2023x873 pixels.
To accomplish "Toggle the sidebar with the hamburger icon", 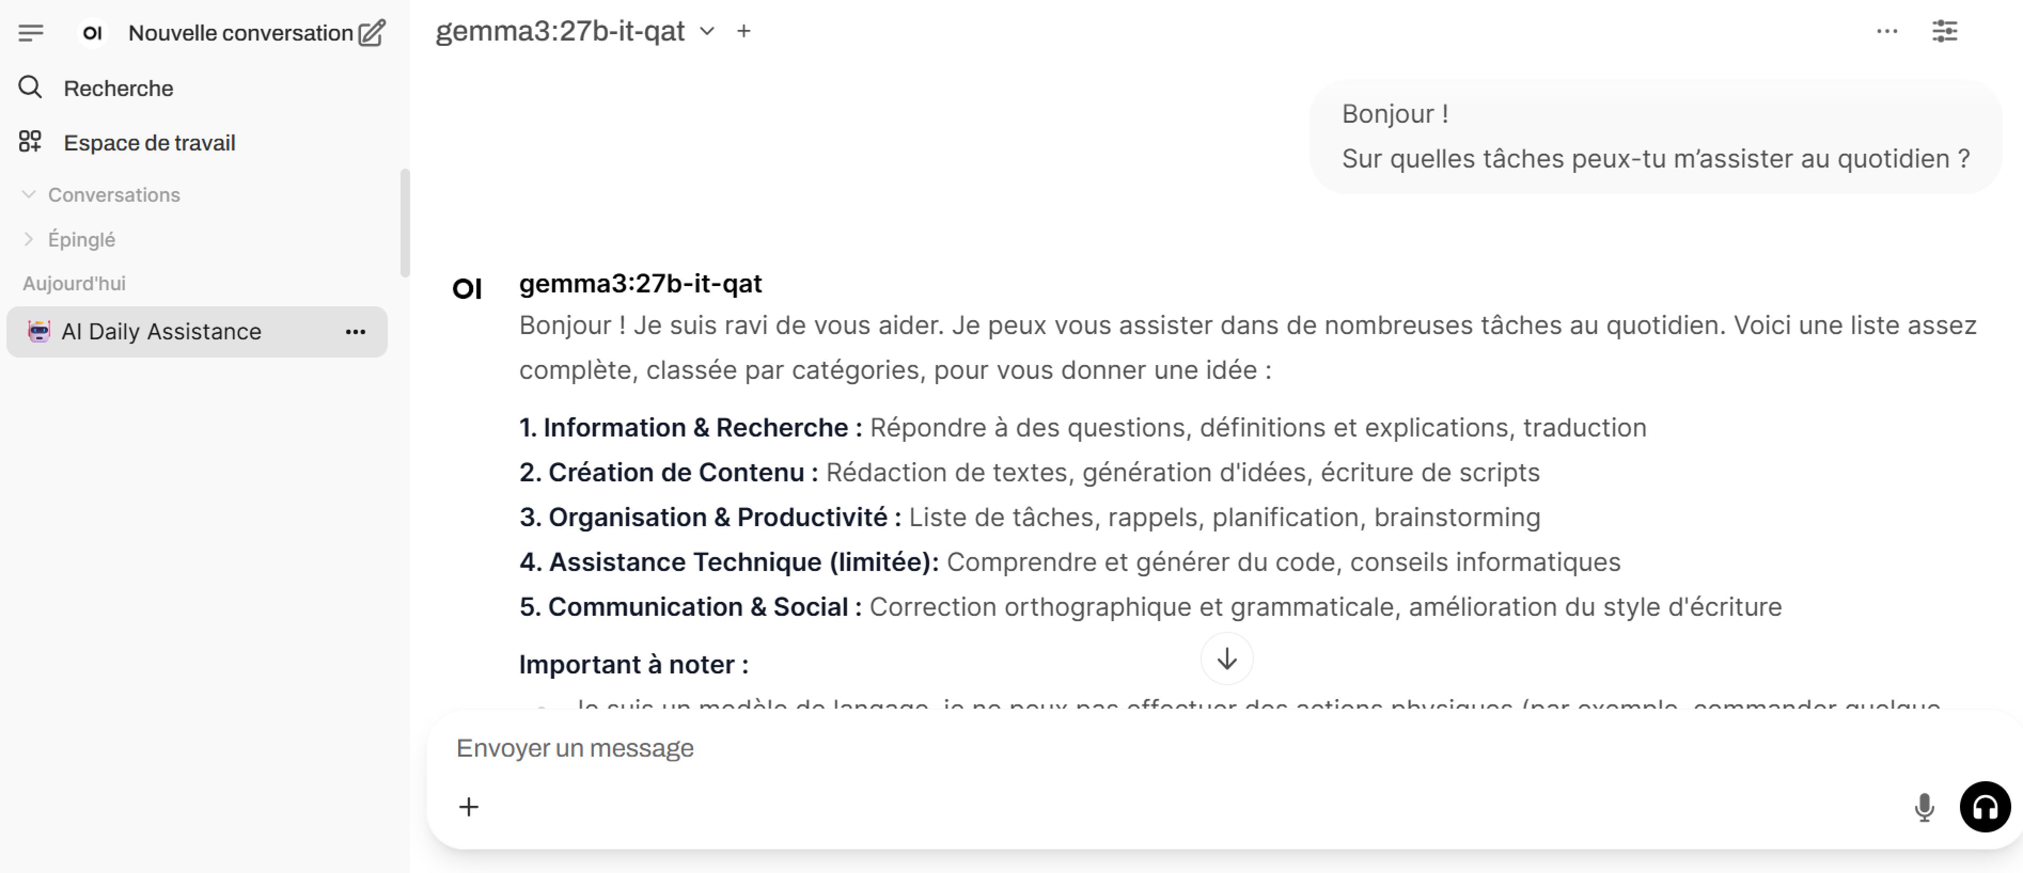I will pos(30,33).
